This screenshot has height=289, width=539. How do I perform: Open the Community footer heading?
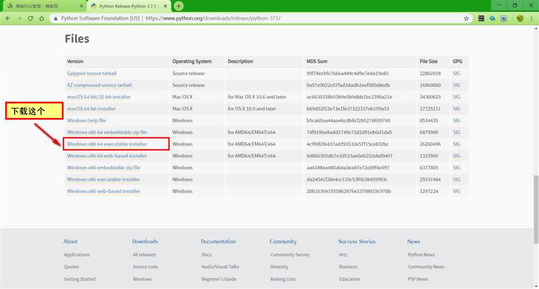pos(283,241)
